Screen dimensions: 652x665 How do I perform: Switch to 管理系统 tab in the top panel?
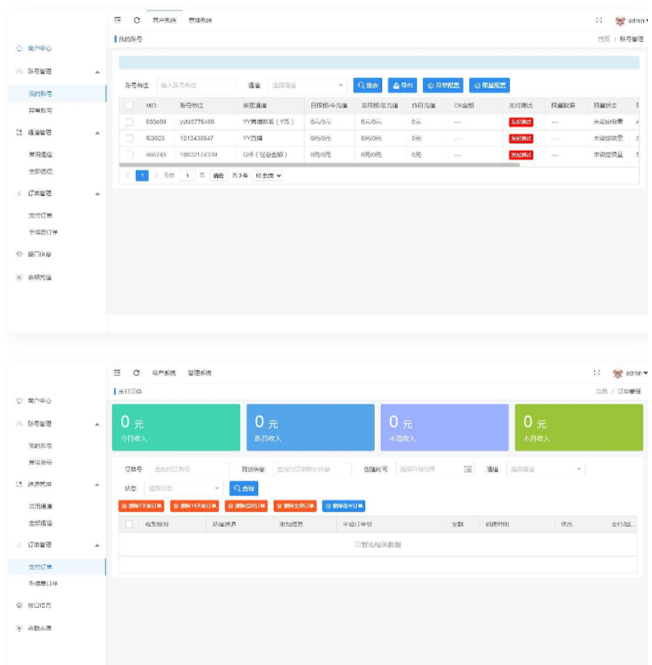(201, 20)
